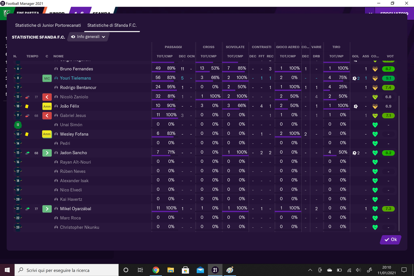Open the Spogliatoio button
The image size is (414, 276).
click(x=394, y=13)
